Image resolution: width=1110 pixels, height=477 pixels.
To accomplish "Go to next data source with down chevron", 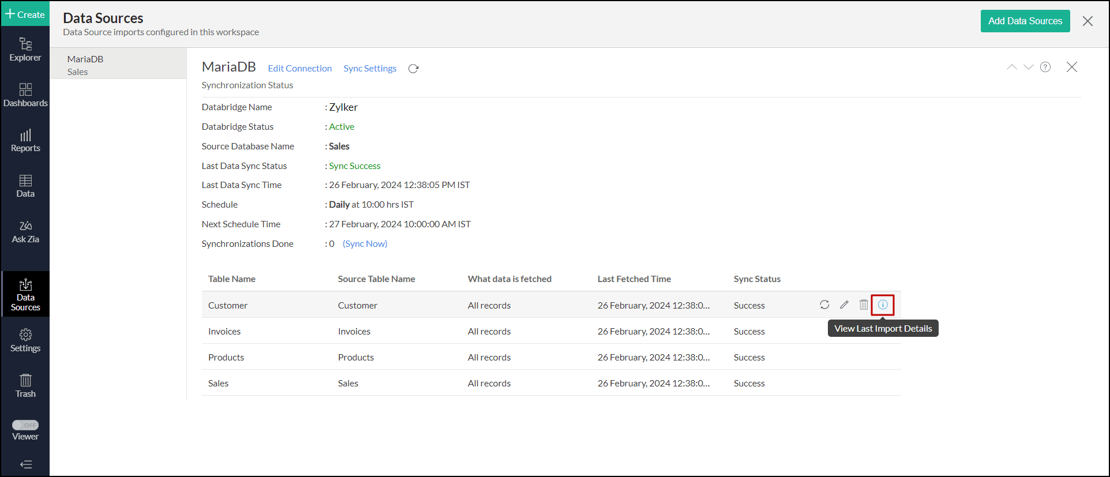I will point(1028,67).
